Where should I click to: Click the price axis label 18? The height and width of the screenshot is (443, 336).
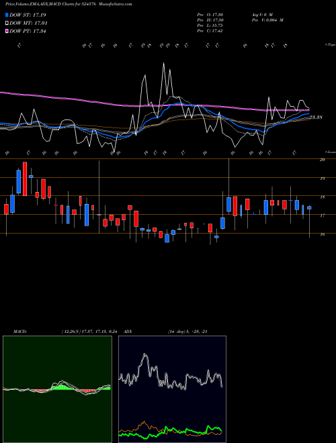(x=322, y=197)
